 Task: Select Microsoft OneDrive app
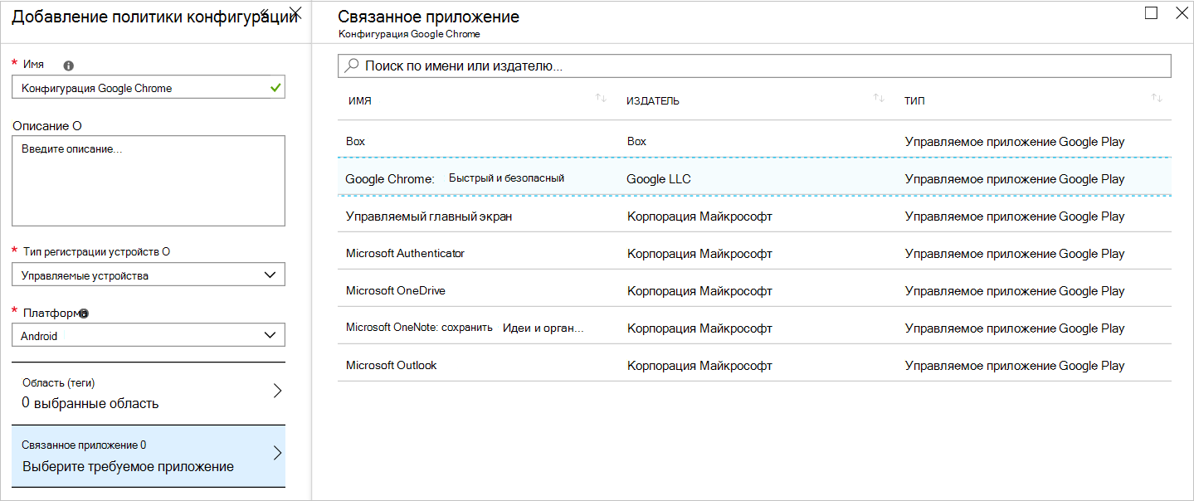[x=754, y=289]
